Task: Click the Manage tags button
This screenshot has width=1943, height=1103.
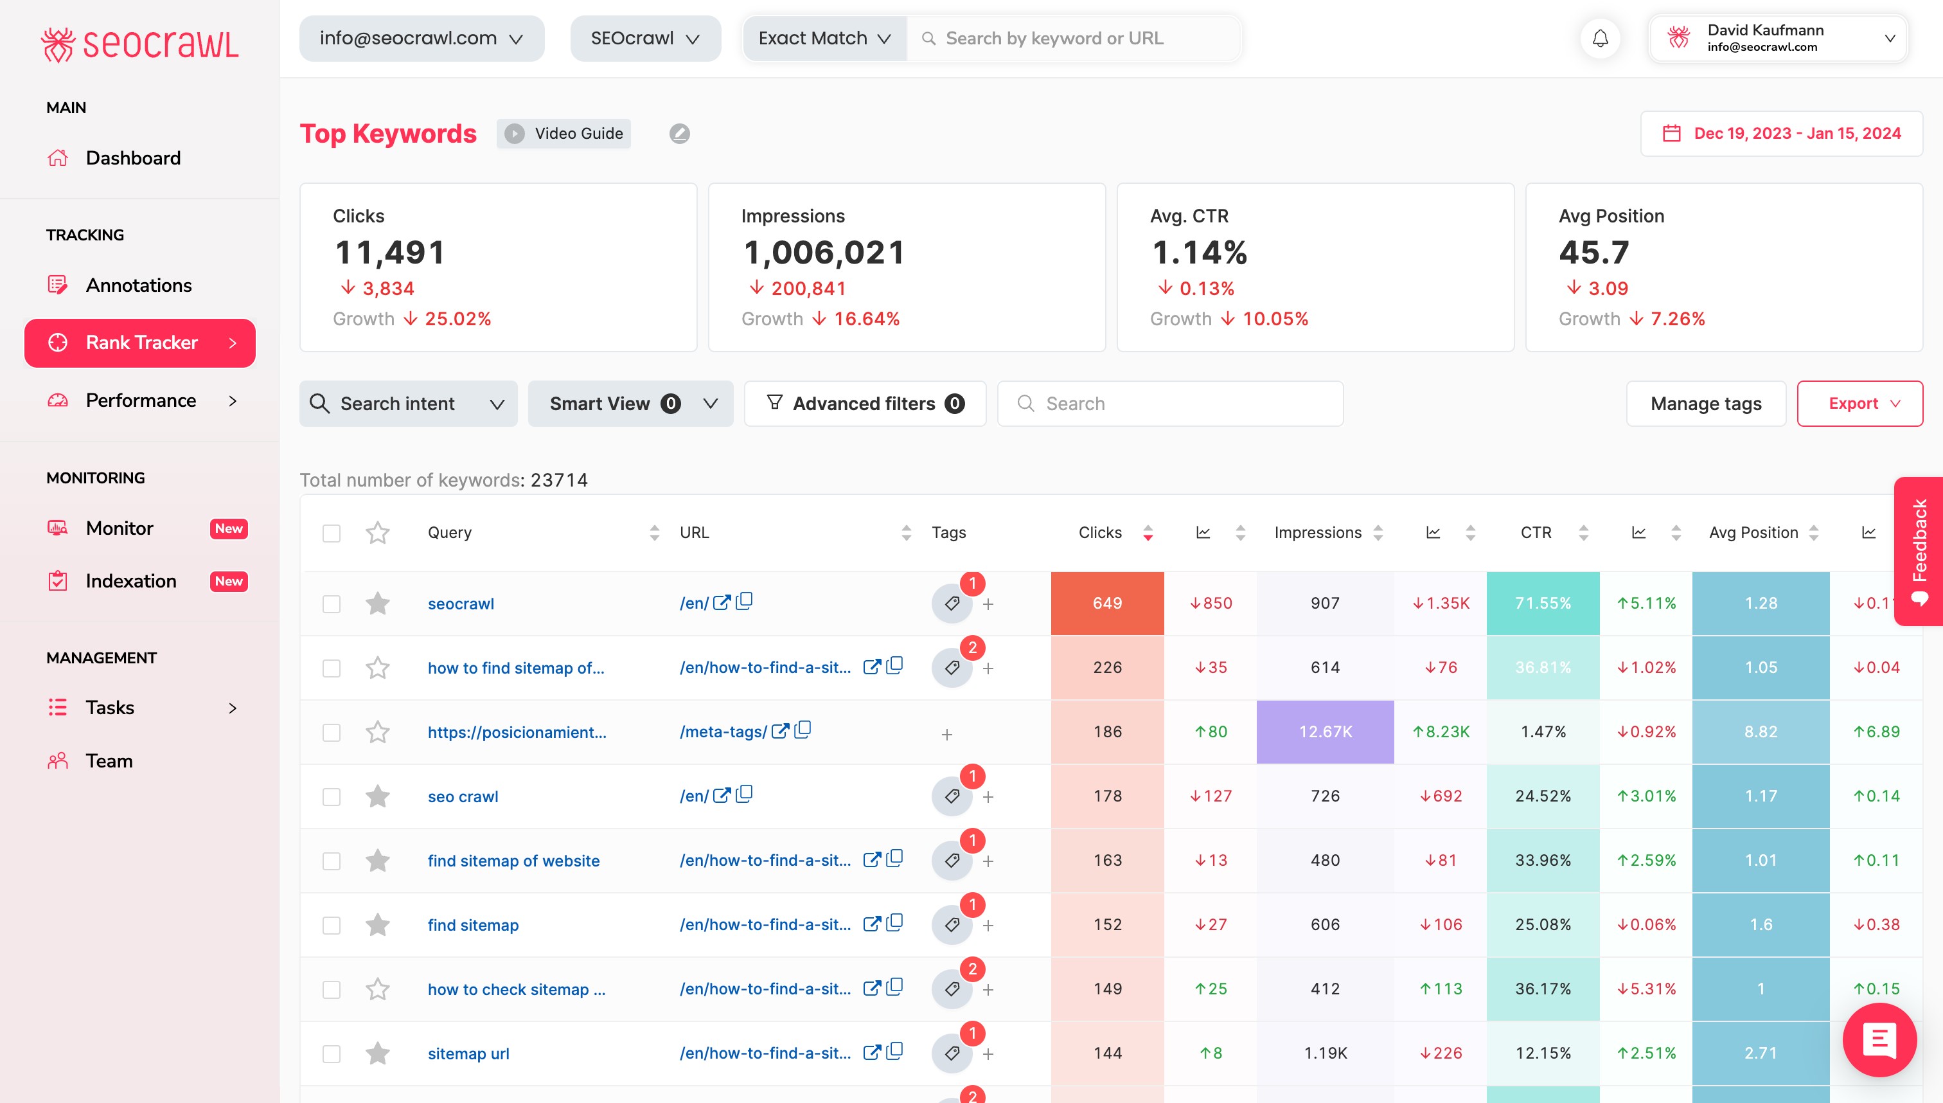Action: 1705,404
